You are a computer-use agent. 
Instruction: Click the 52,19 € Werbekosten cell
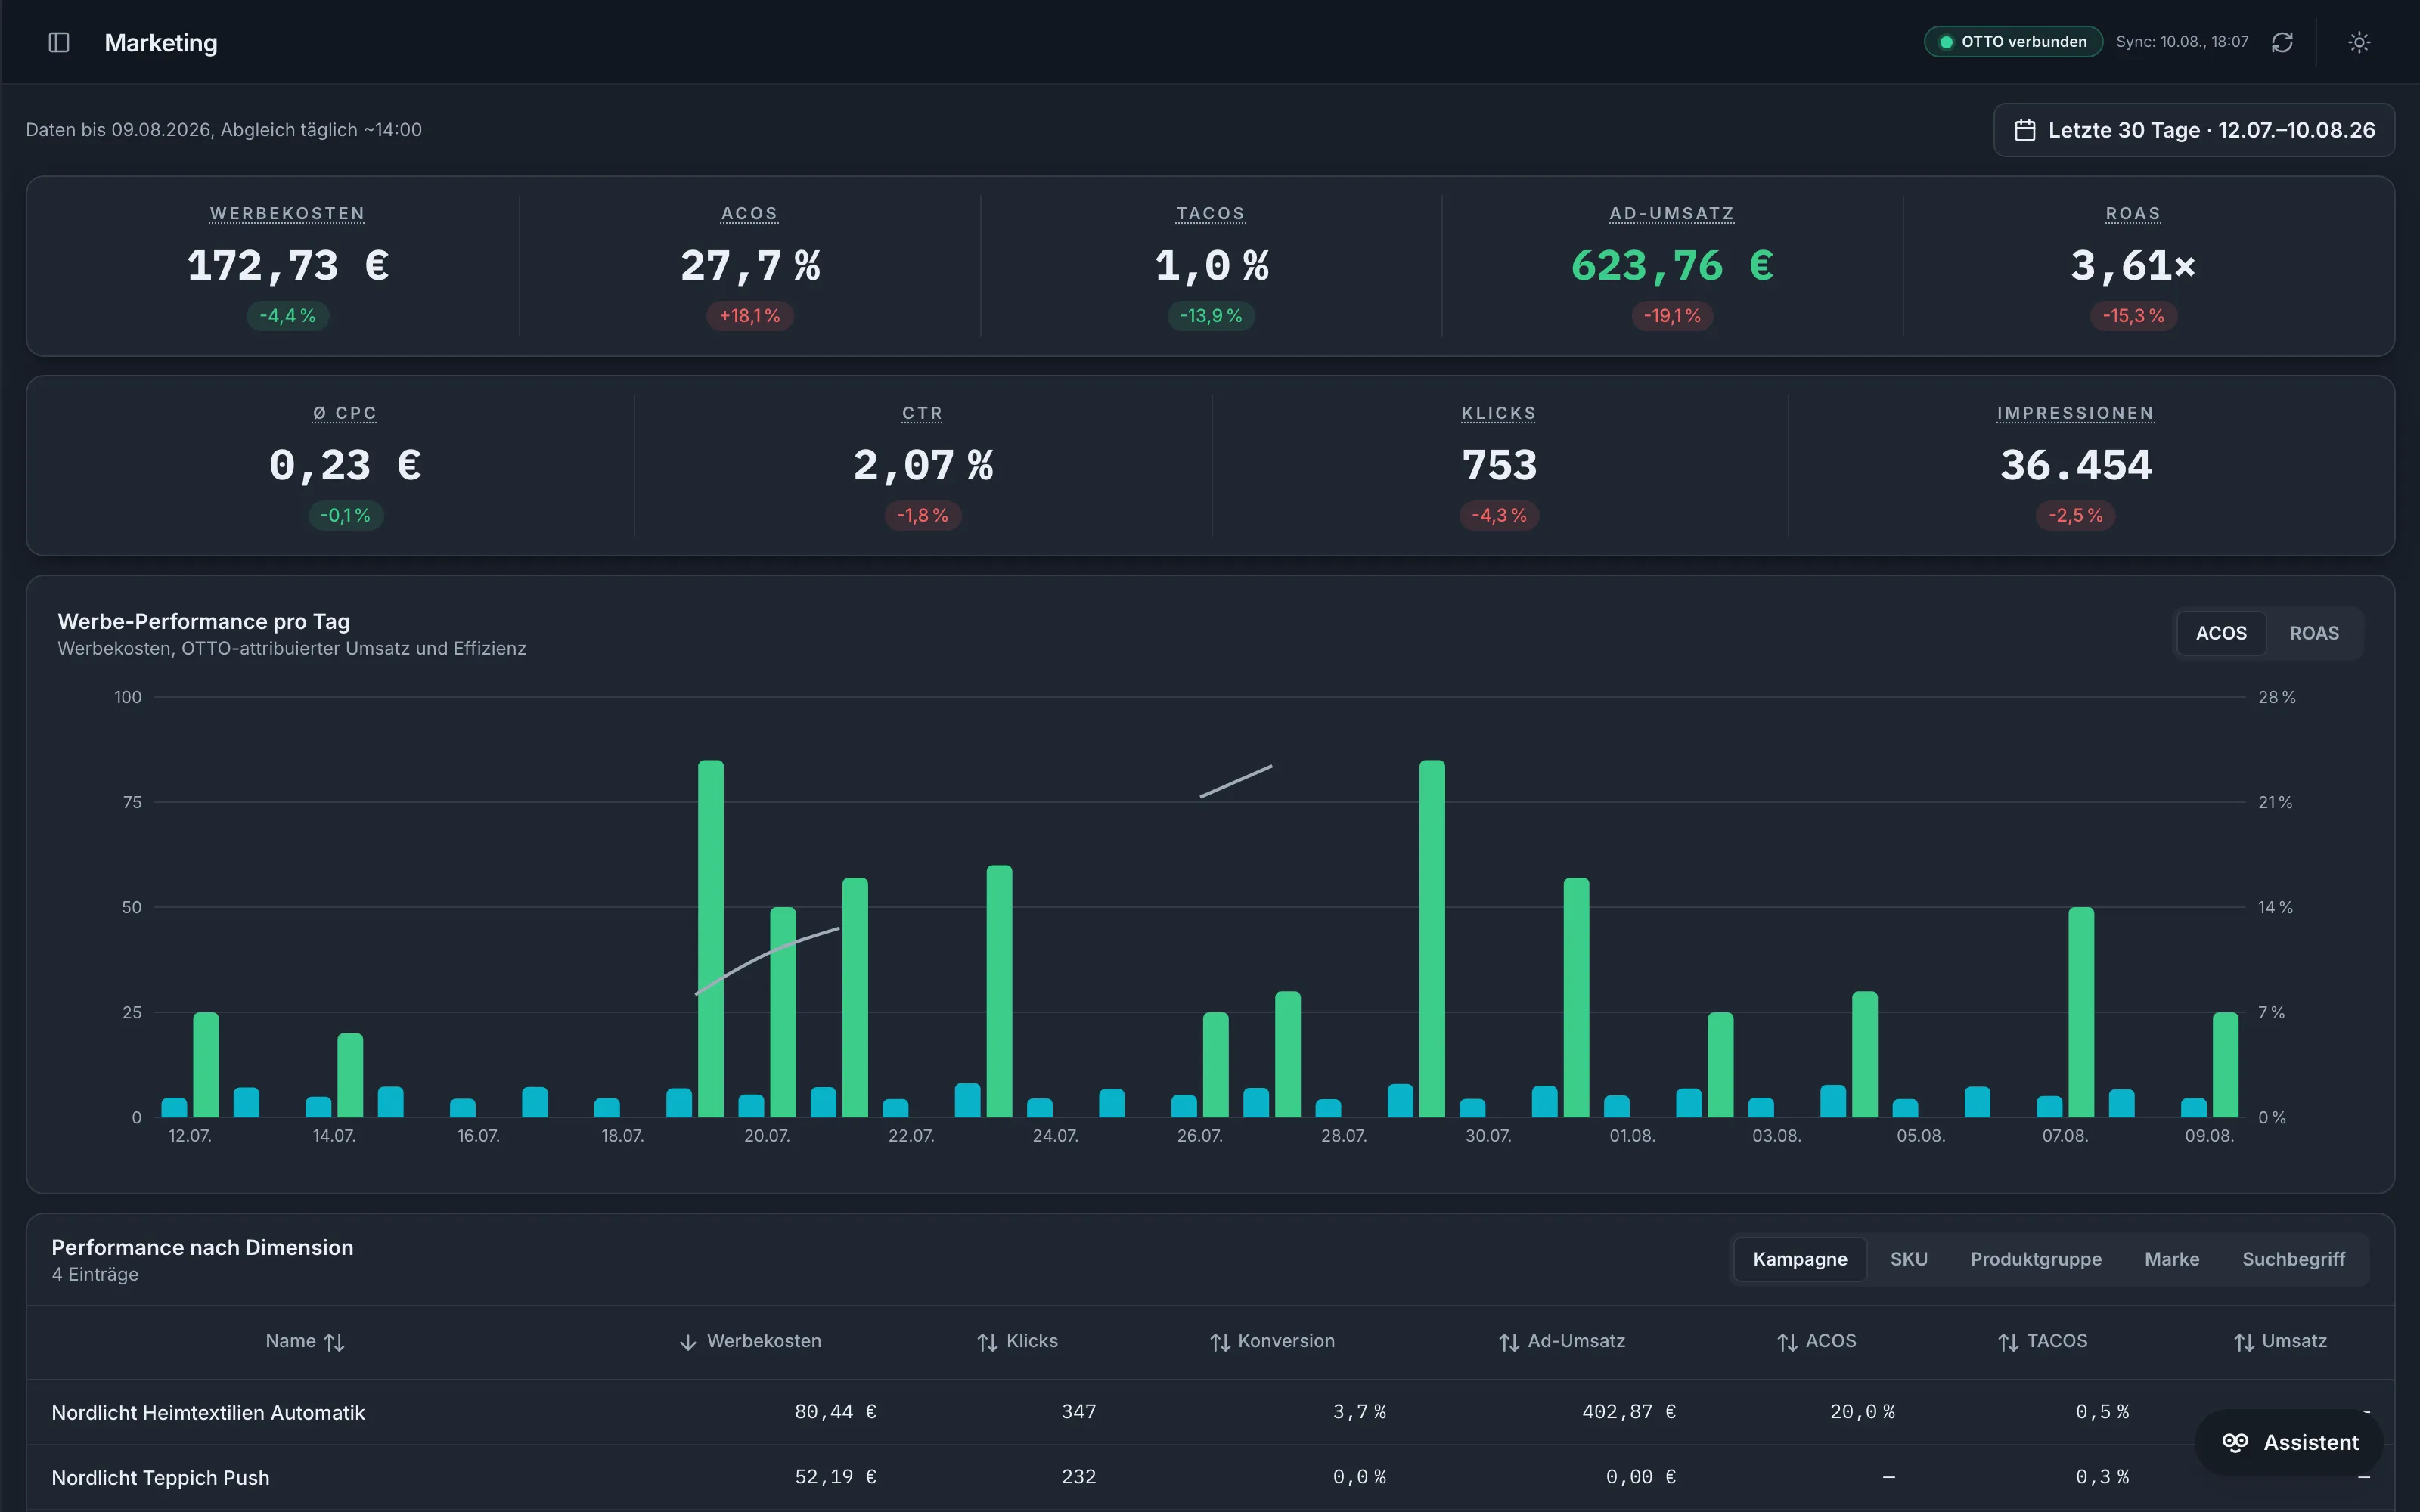click(836, 1477)
